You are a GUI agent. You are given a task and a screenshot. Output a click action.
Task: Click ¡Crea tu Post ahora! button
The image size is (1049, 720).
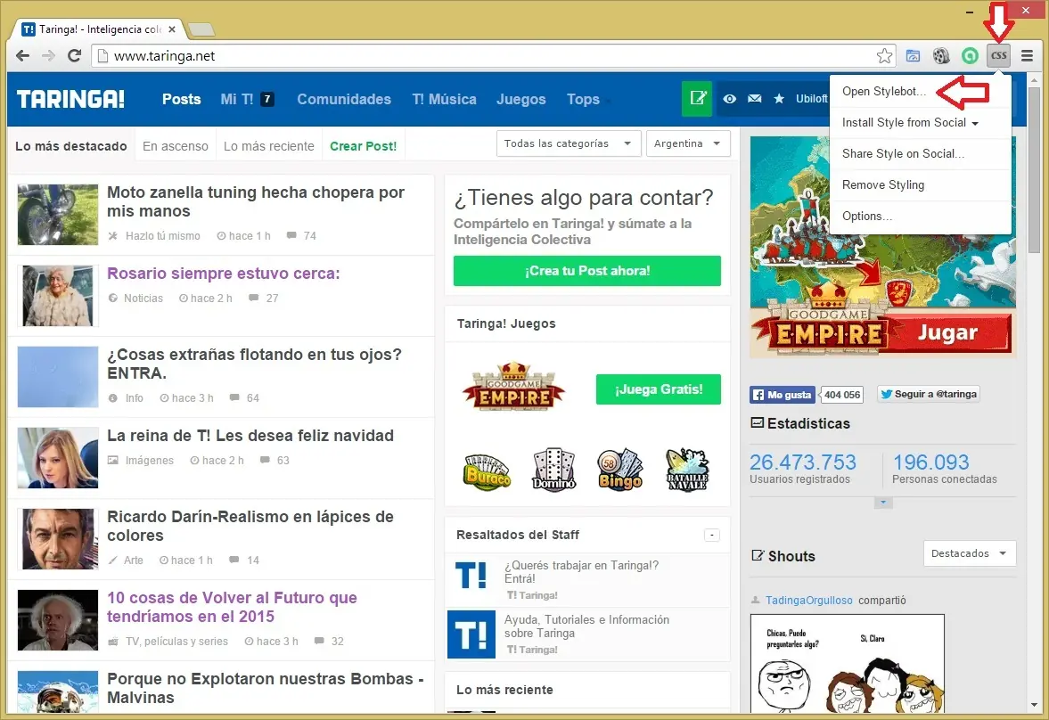click(x=587, y=271)
